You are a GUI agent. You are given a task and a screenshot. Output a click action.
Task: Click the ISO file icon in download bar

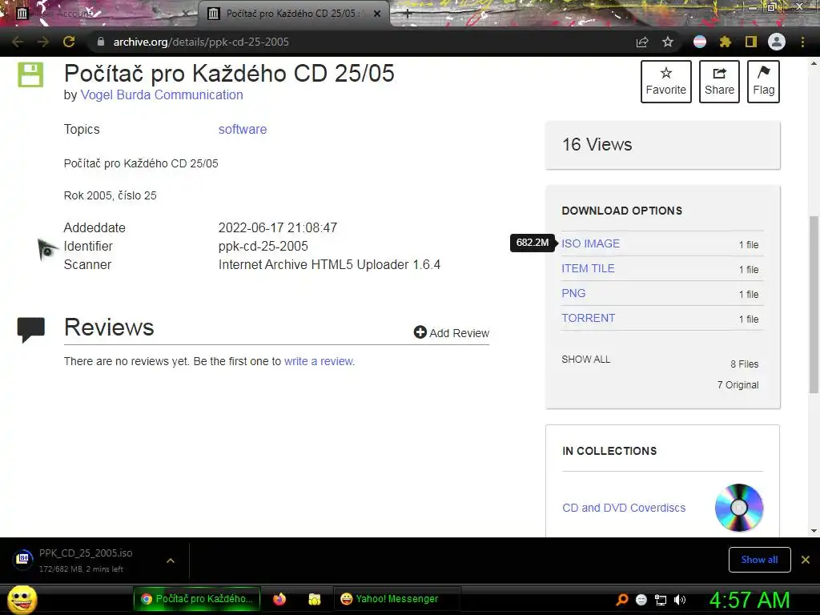(23, 559)
